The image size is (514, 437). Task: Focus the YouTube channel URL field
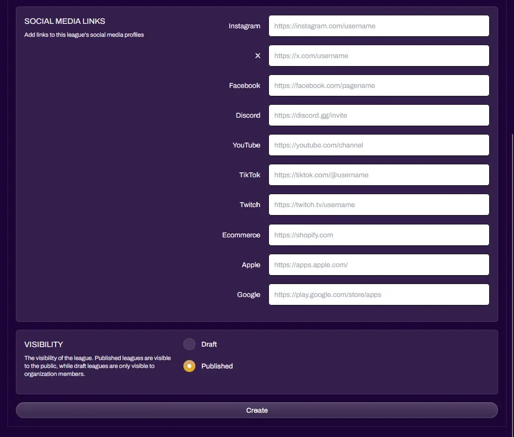[379, 145]
